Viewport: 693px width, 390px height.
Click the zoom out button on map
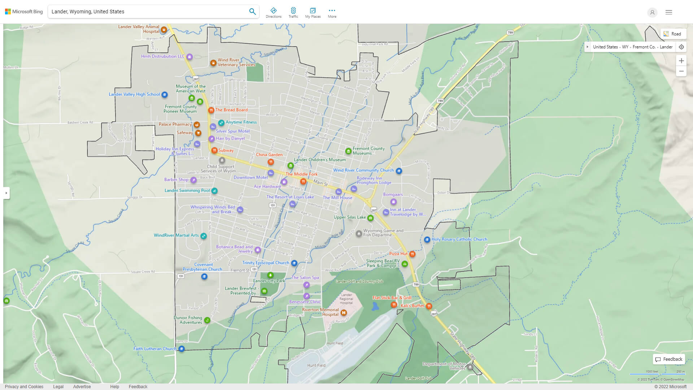tap(681, 71)
